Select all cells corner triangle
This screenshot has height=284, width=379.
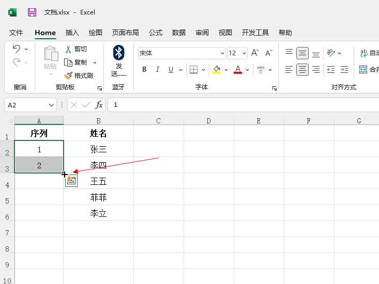click(10, 120)
